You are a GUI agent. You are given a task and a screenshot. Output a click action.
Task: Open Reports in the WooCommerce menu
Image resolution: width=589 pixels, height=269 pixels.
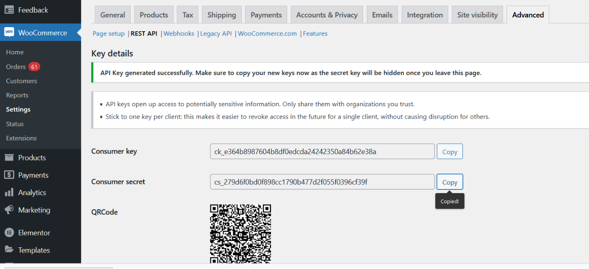pos(17,95)
